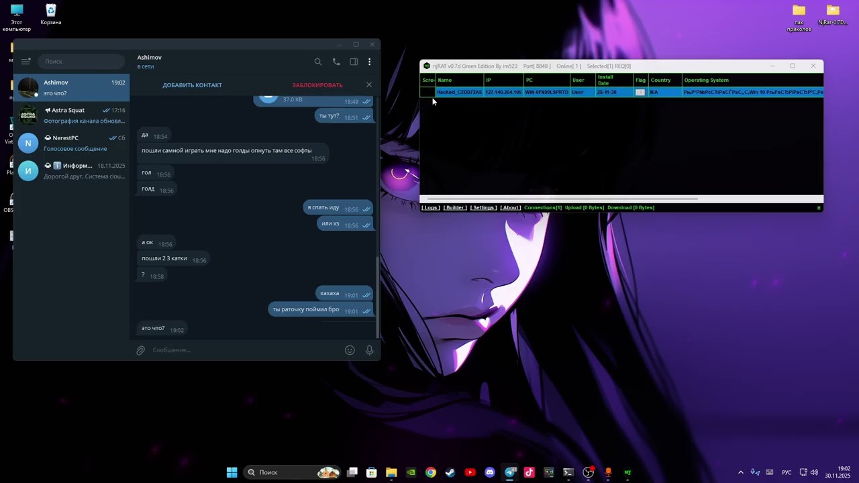859x483 pixels.
Task: Click ДОБАВИТЬ КОНТАКТ button
Action: 192,85
